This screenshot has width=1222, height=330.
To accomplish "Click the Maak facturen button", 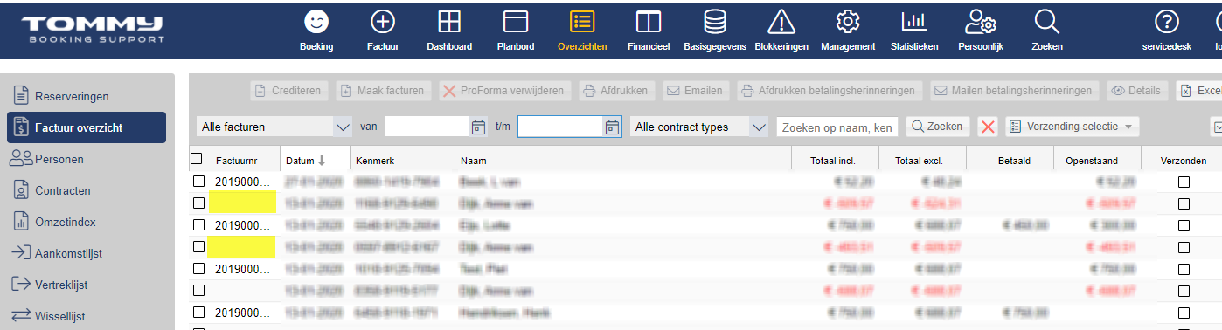I will (384, 90).
